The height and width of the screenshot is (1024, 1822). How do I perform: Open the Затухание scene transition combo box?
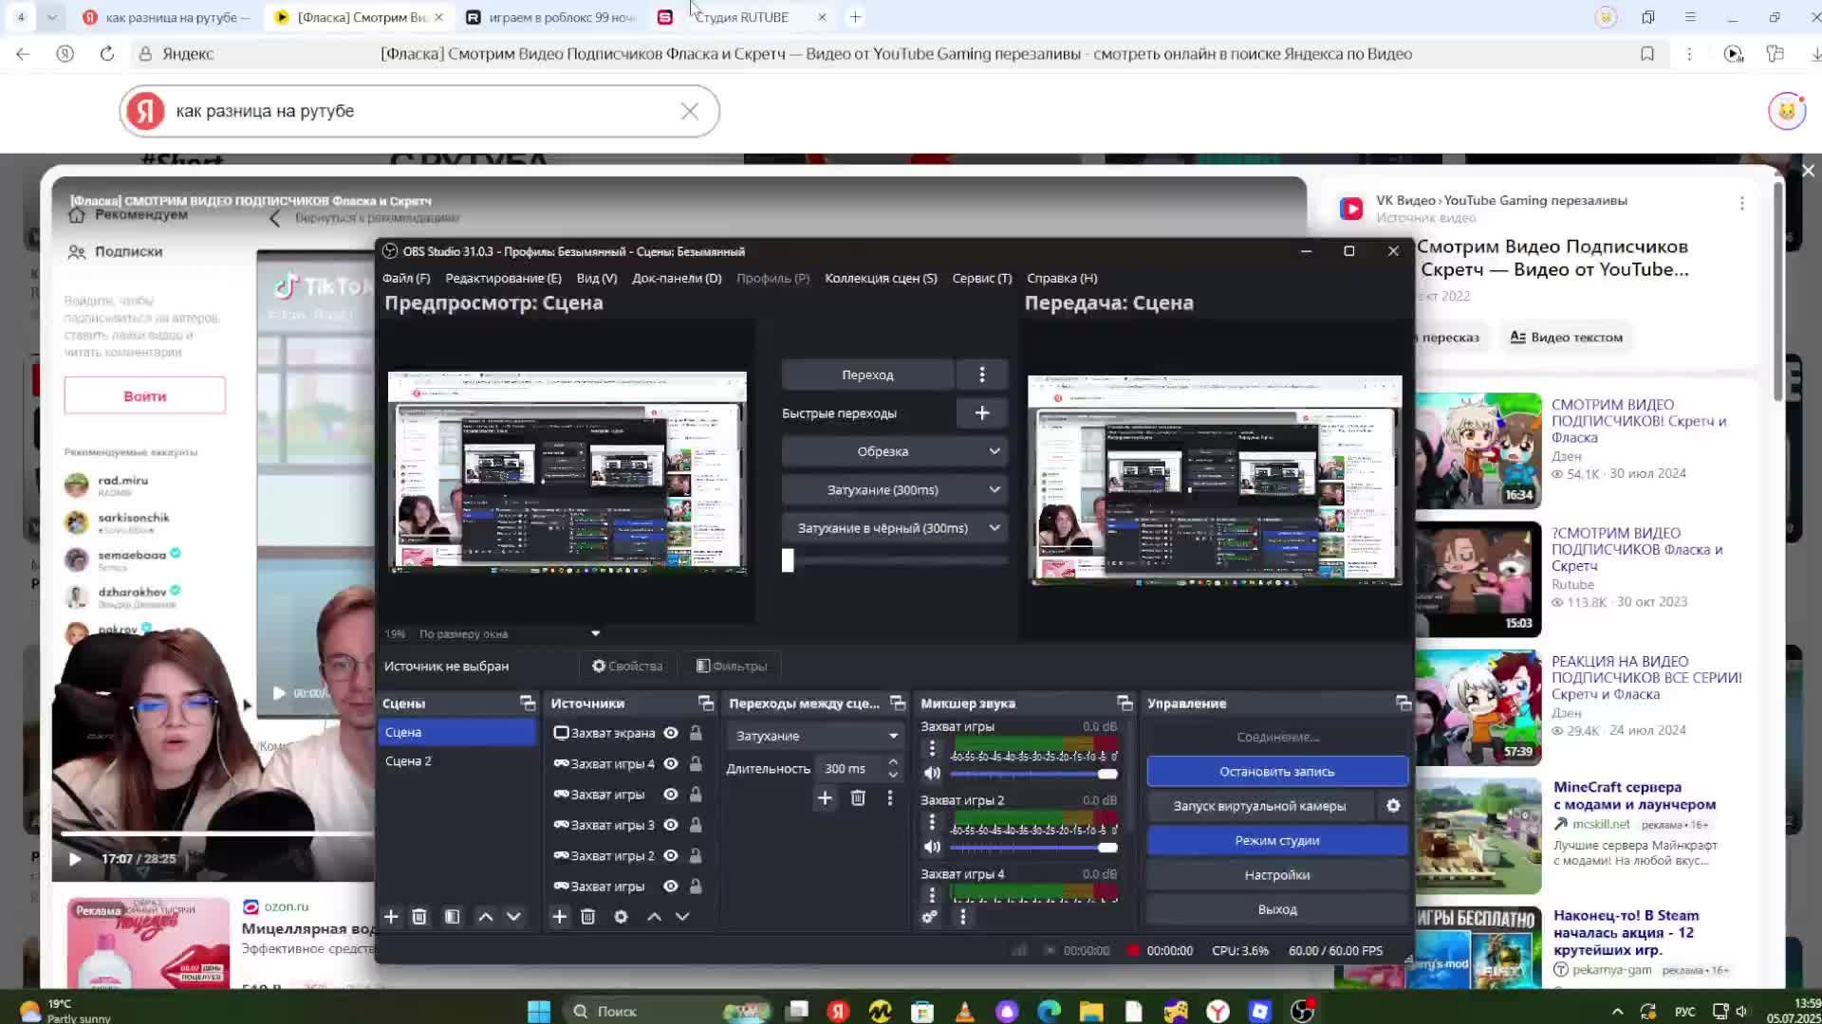pos(815,736)
